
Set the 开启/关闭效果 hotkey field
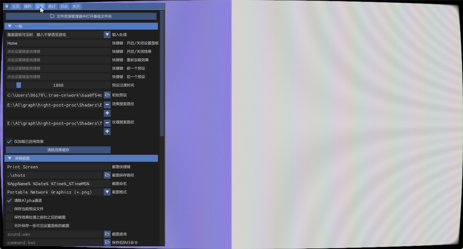click(58, 51)
